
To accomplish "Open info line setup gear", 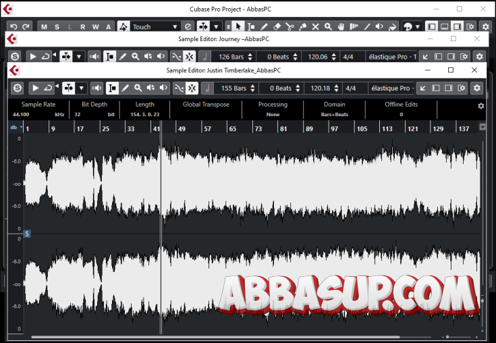I will (480, 106).
